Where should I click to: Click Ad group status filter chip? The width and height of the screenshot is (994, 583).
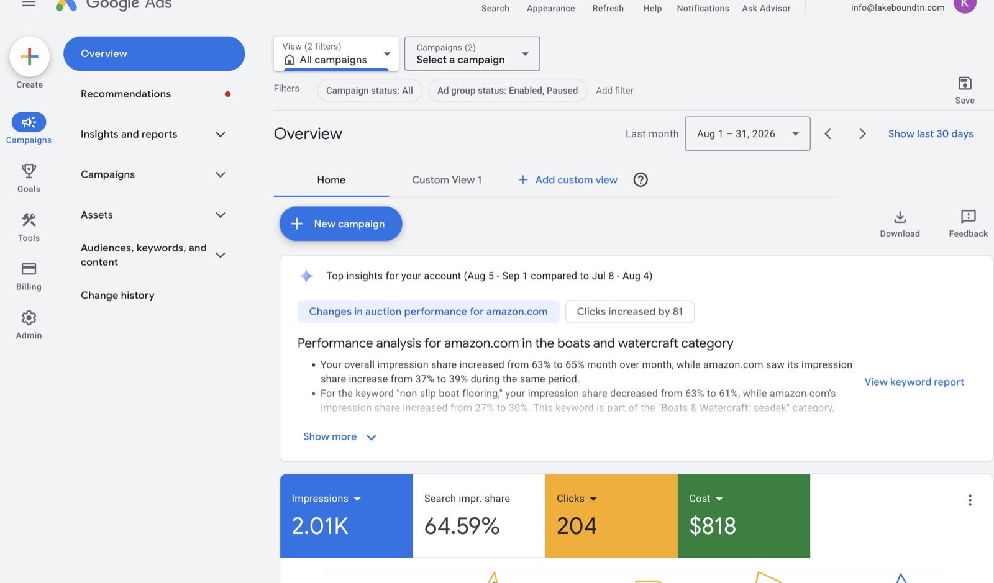508,91
